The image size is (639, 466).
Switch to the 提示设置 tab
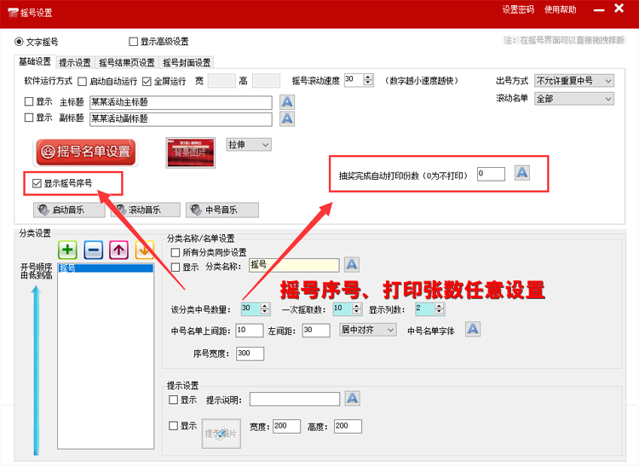pos(75,62)
